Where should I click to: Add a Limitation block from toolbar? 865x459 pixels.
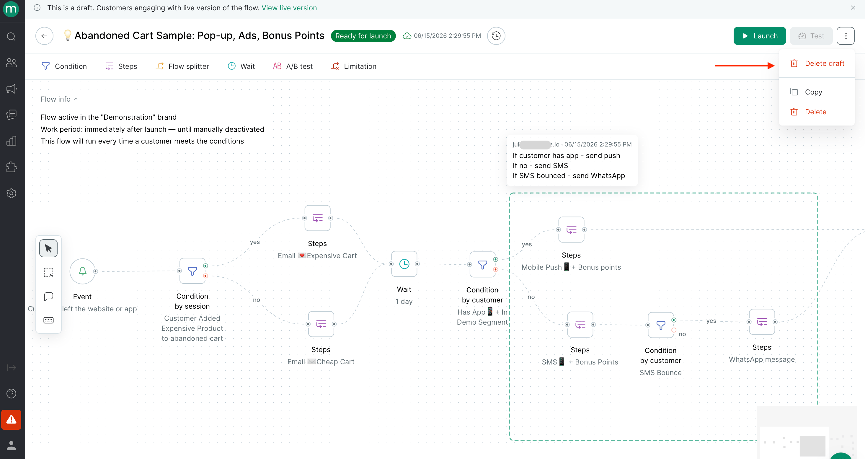coord(354,66)
